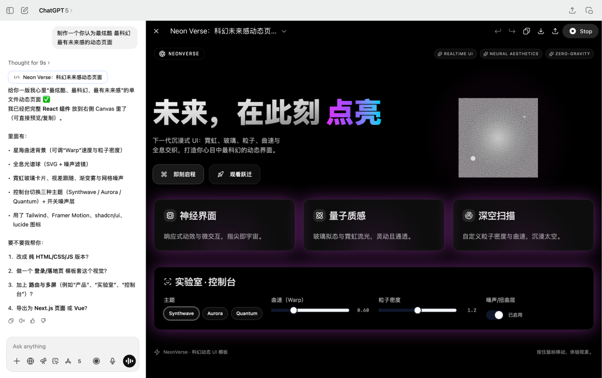Close the Neon Verse canvas panel
This screenshot has width=602, height=378.
click(156, 31)
